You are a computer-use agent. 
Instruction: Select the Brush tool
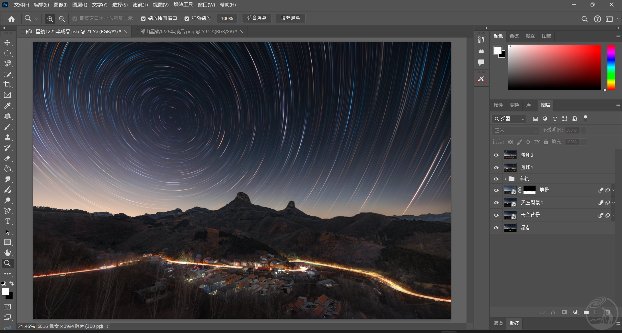pyautogui.click(x=7, y=127)
